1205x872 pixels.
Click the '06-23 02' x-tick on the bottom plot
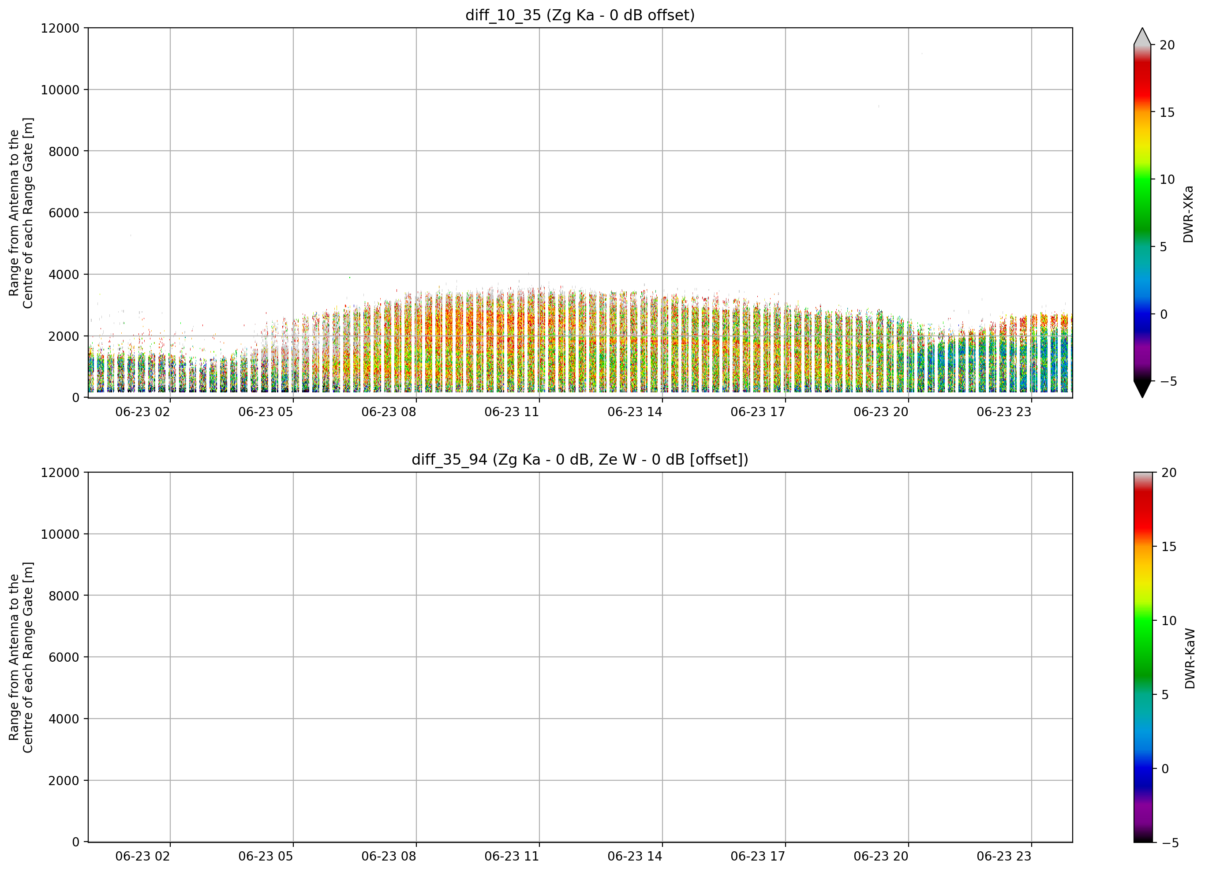tap(142, 857)
